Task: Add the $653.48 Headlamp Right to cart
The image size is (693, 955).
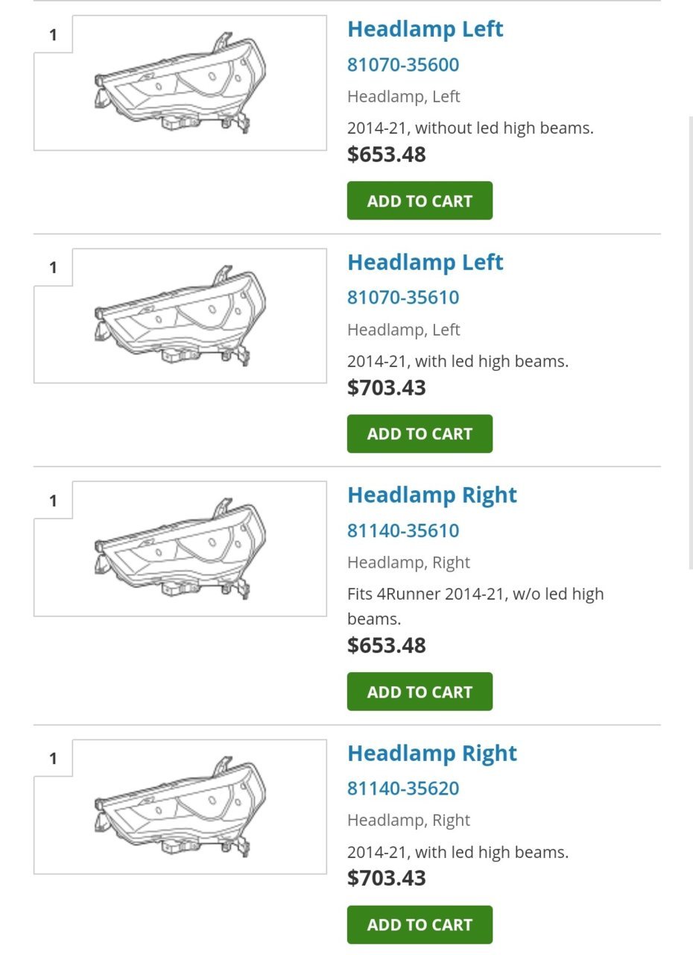Action: click(420, 692)
